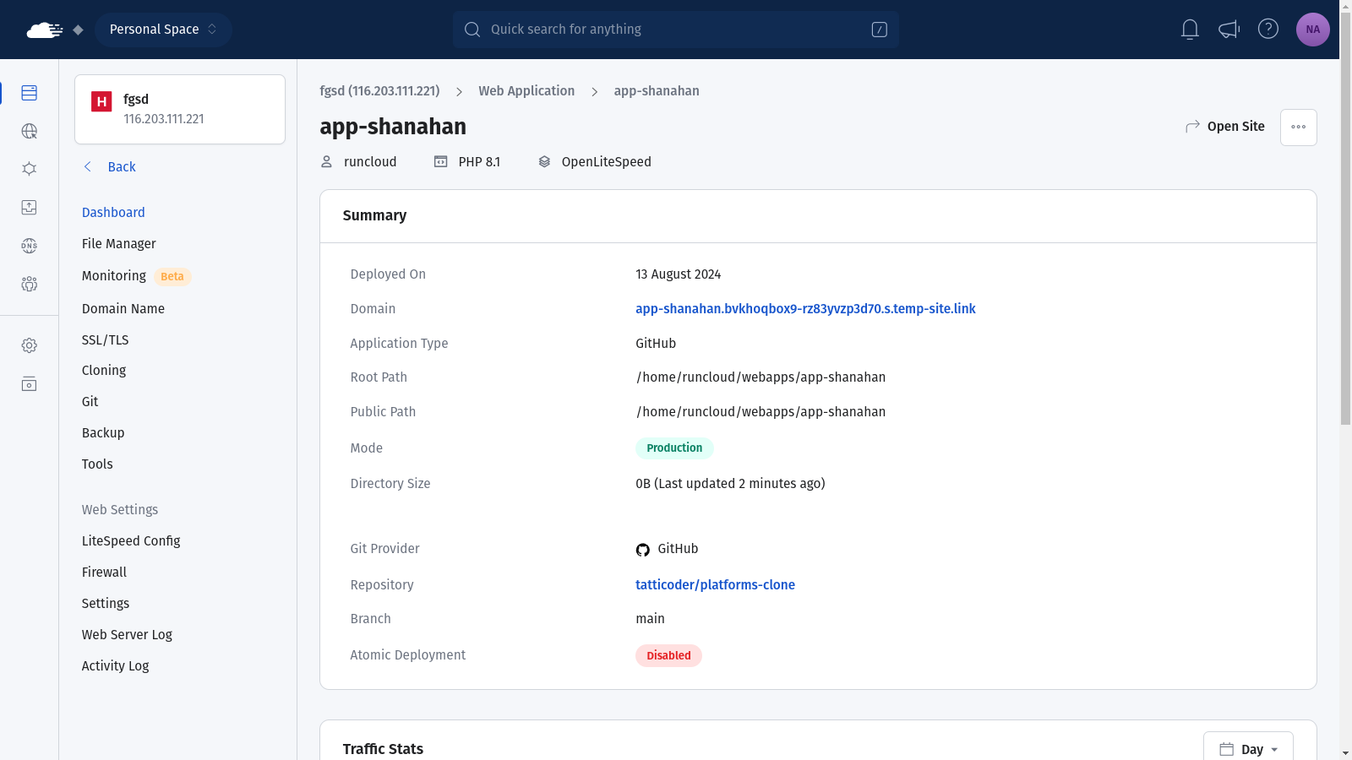Click the settings gear icon in left rail
1352x760 pixels.
click(30, 345)
